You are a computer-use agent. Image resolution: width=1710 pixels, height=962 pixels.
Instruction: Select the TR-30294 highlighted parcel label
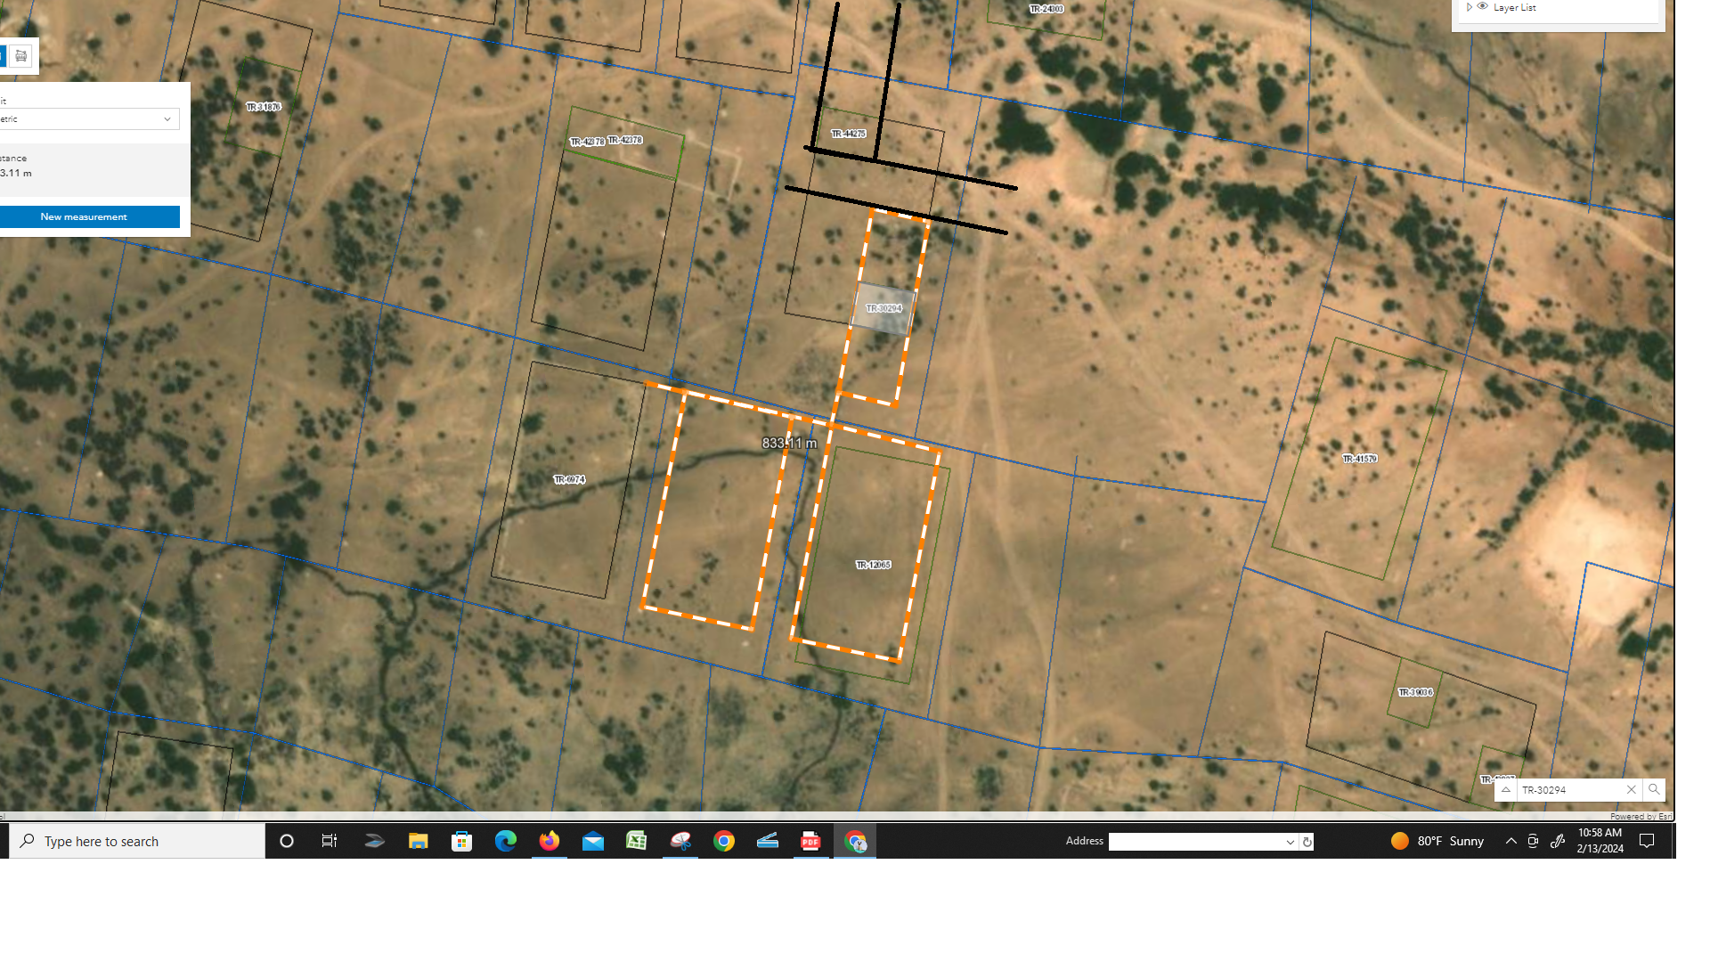[x=883, y=309]
